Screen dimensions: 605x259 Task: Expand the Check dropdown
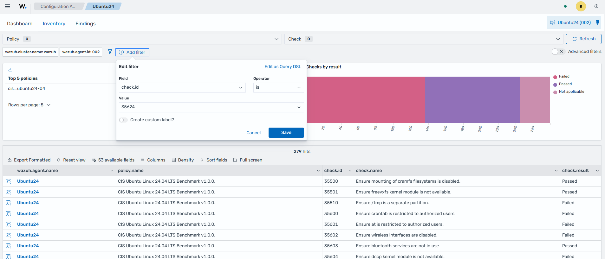tap(424, 39)
